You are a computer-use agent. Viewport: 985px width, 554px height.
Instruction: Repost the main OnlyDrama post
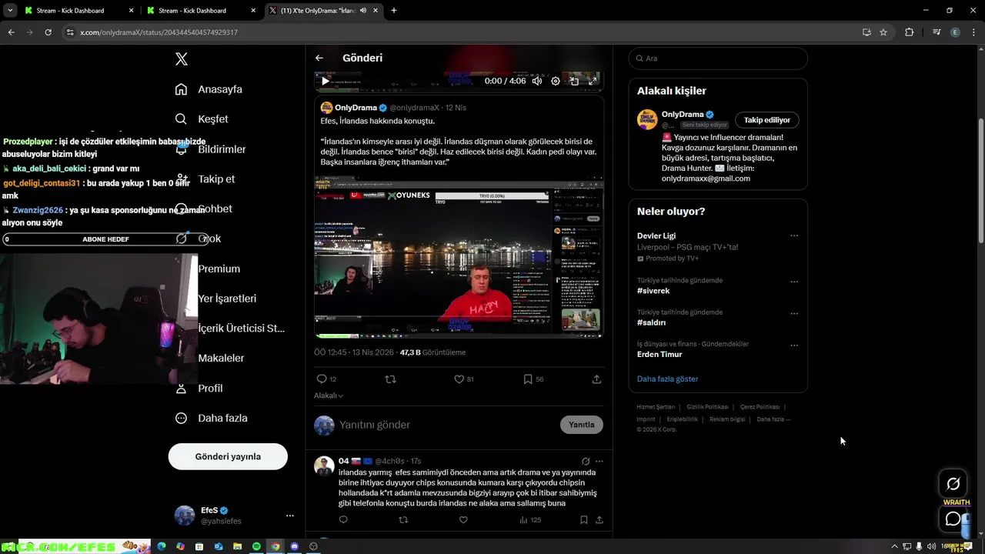(390, 379)
